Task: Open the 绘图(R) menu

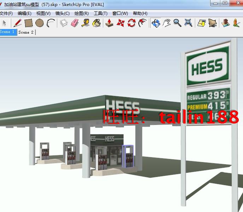Action: click(x=81, y=13)
